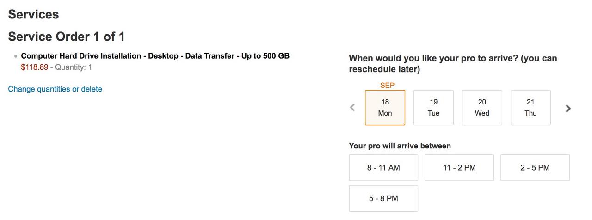Screen dimensions: 592x220
Task: Choose the 8 - 11 AM time slot
Action: coord(383,168)
